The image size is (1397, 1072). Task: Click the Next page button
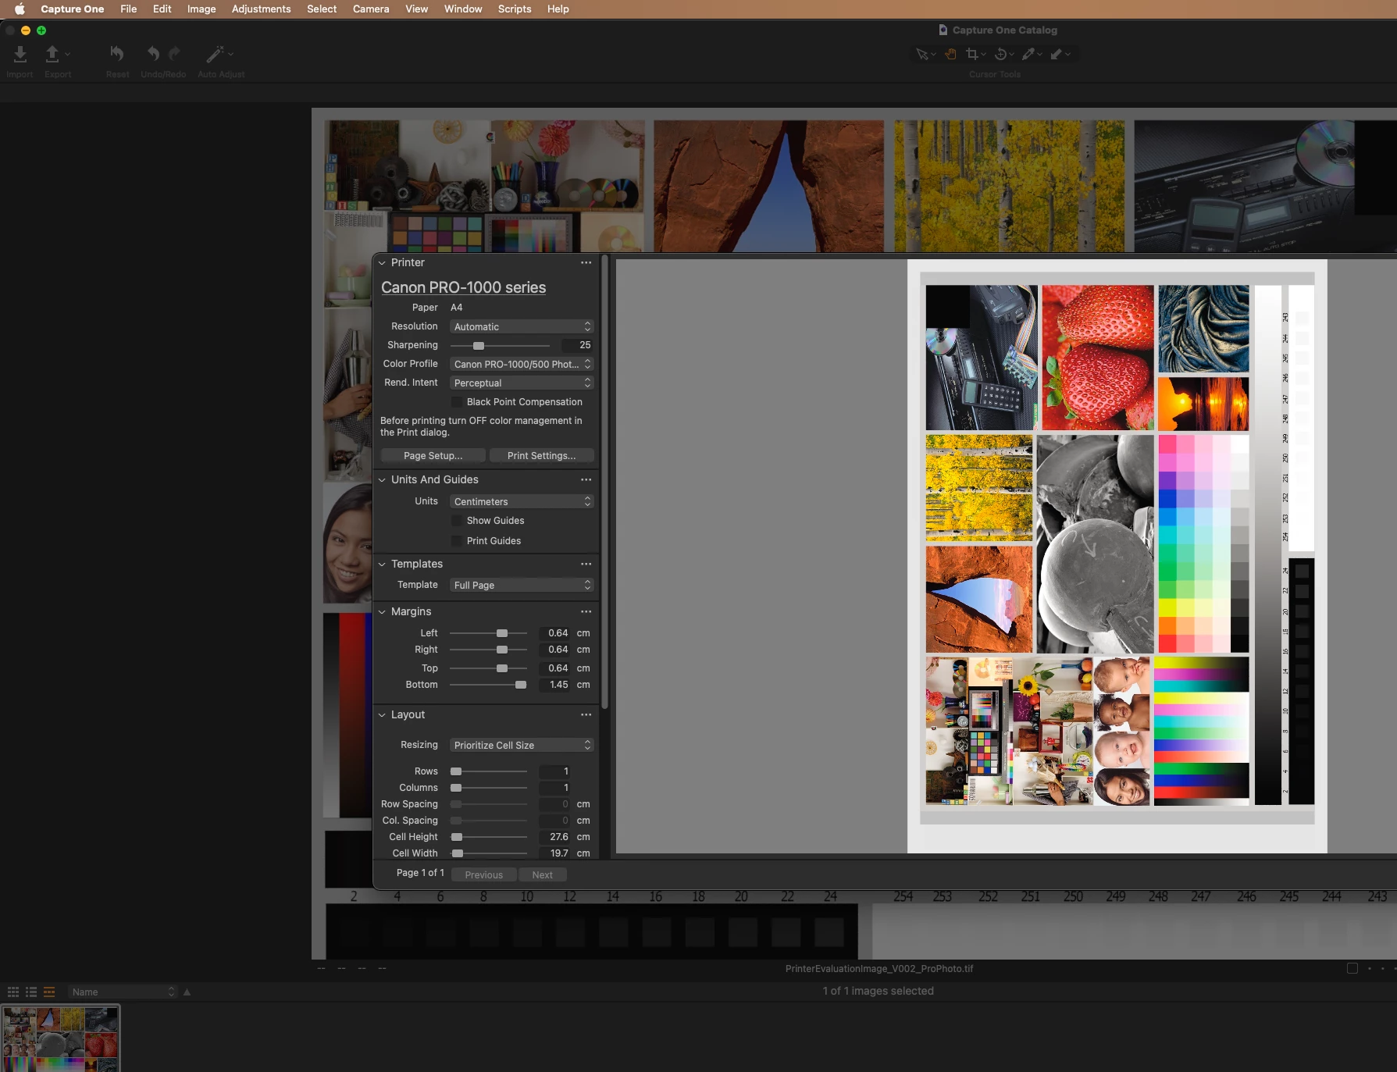point(543,875)
